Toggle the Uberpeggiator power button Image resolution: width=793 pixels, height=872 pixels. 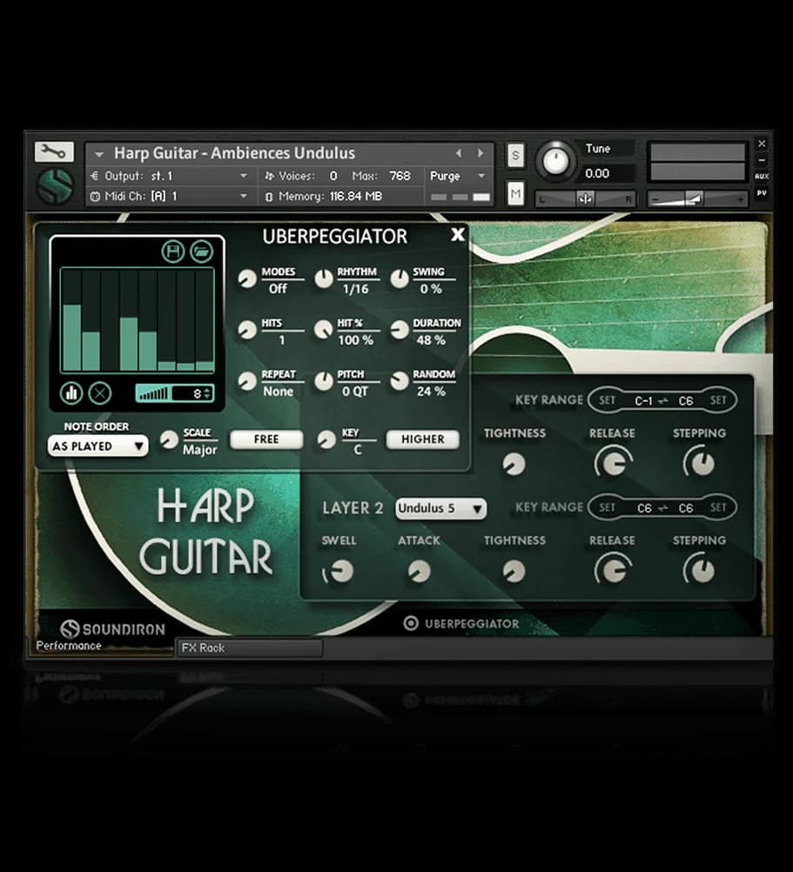pos(411,623)
